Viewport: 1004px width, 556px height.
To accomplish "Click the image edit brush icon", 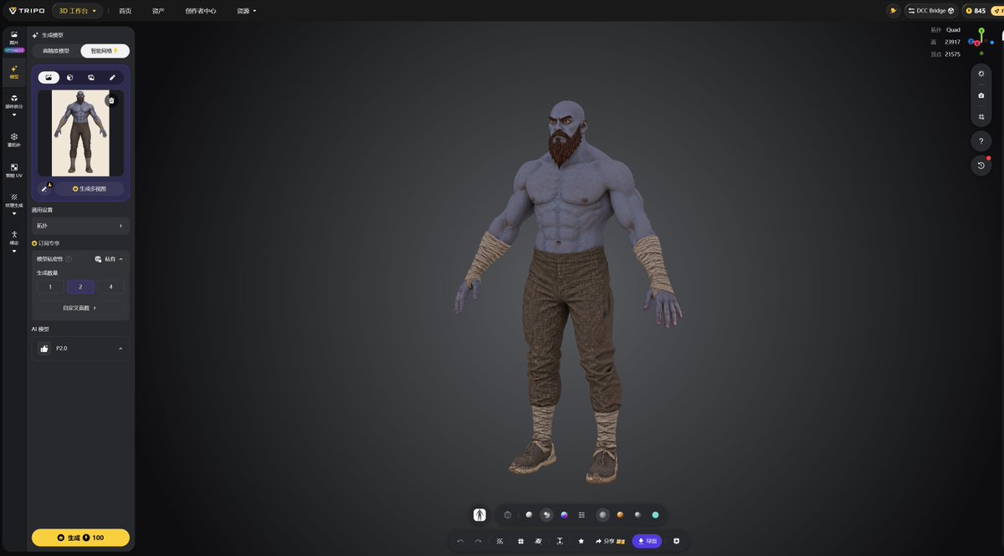I will pos(45,188).
